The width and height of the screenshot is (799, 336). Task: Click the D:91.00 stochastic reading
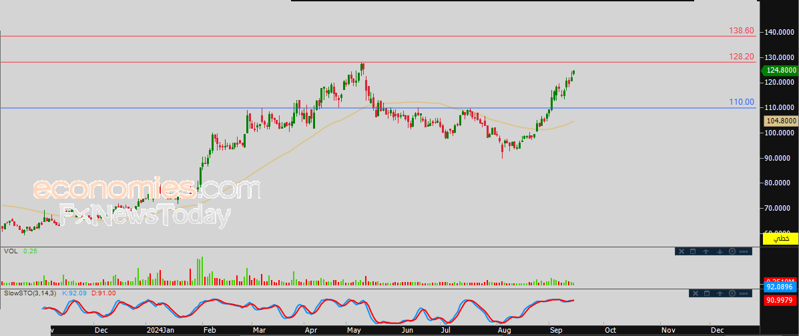click(x=104, y=293)
